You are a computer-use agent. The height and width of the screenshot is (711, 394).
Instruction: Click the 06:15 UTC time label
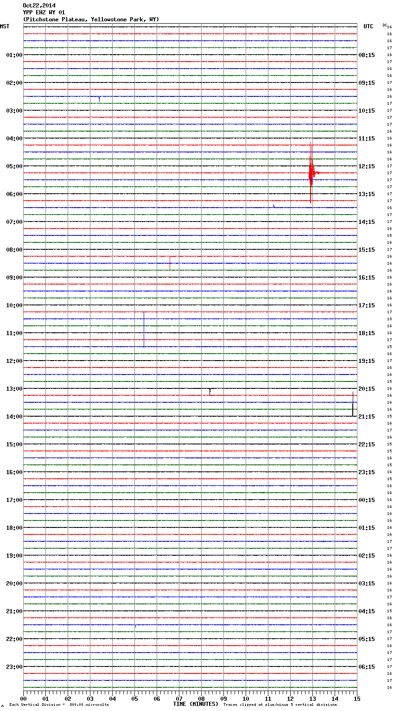tap(367, 667)
